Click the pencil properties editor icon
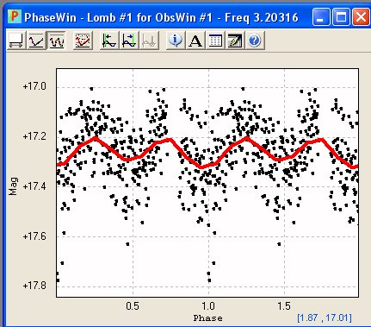 pos(235,41)
